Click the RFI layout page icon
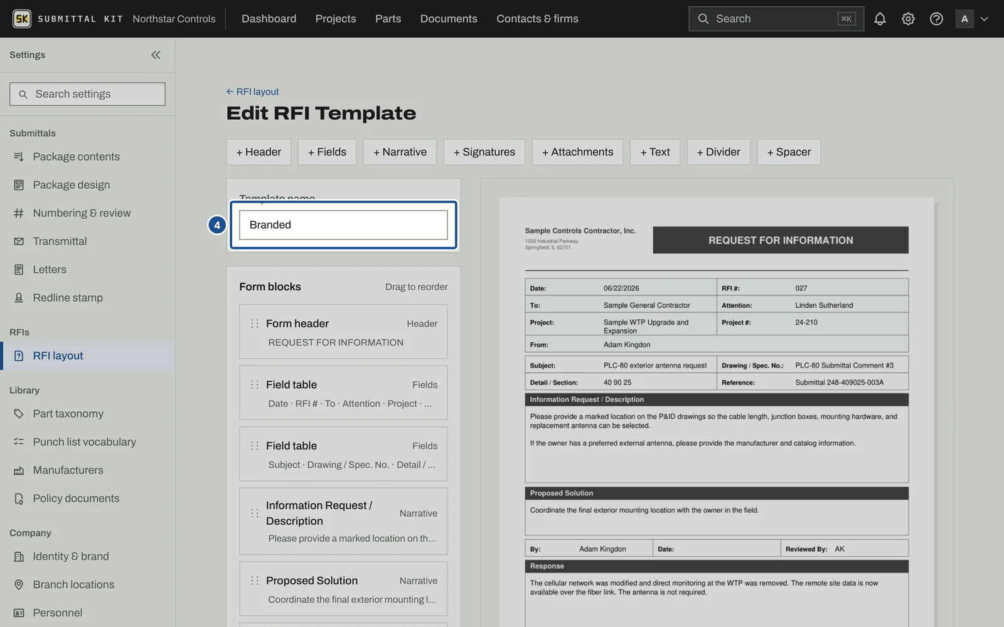 pyautogui.click(x=19, y=356)
